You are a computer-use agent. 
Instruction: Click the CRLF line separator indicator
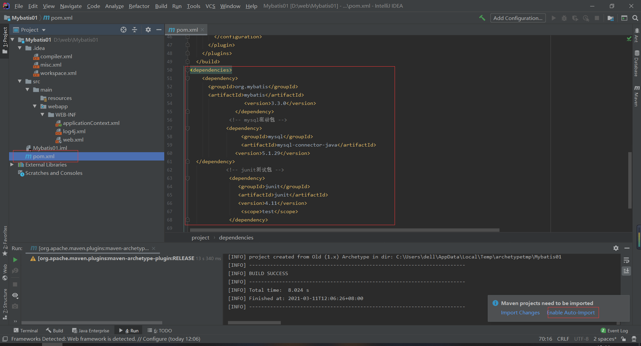tap(563, 339)
